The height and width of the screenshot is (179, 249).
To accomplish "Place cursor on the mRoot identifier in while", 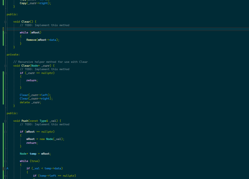I will 35,32.
